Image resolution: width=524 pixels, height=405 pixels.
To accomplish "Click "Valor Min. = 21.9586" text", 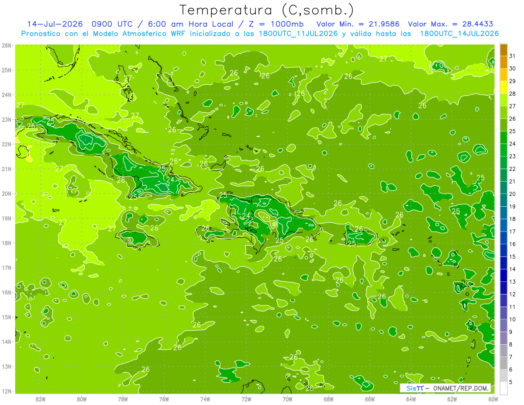I will (358, 24).
